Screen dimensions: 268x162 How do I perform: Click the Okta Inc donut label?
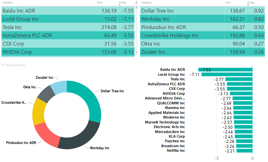[29, 87]
